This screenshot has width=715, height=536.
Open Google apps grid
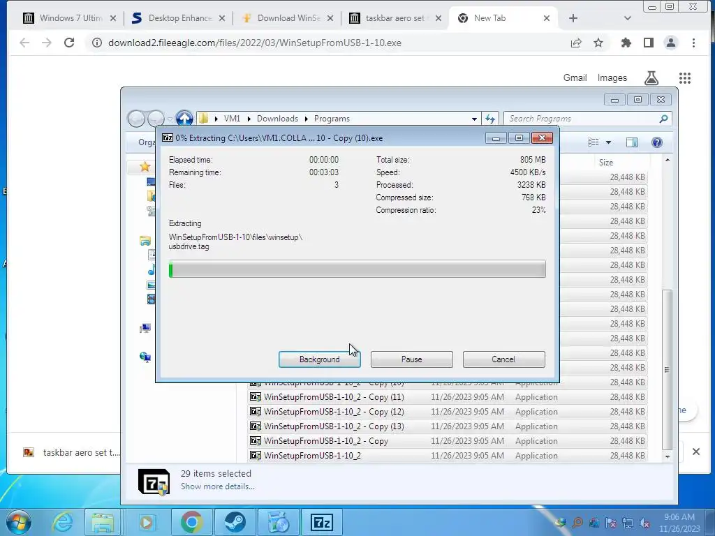[684, 78]
